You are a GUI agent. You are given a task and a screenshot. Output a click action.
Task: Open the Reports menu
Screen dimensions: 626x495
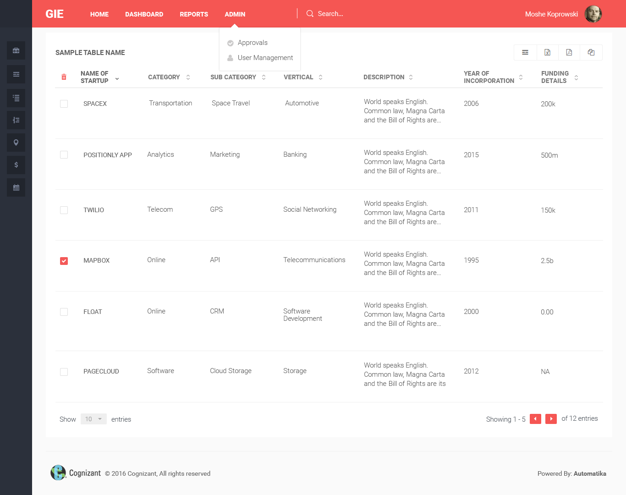(194, 14)
